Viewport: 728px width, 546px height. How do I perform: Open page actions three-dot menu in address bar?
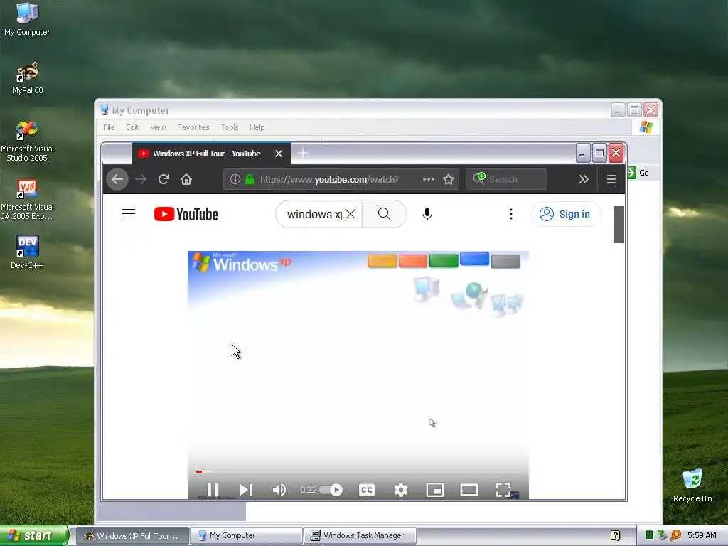click(429, 179)
